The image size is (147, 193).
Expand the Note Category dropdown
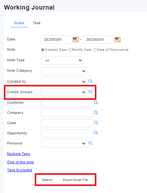point(64,71)
